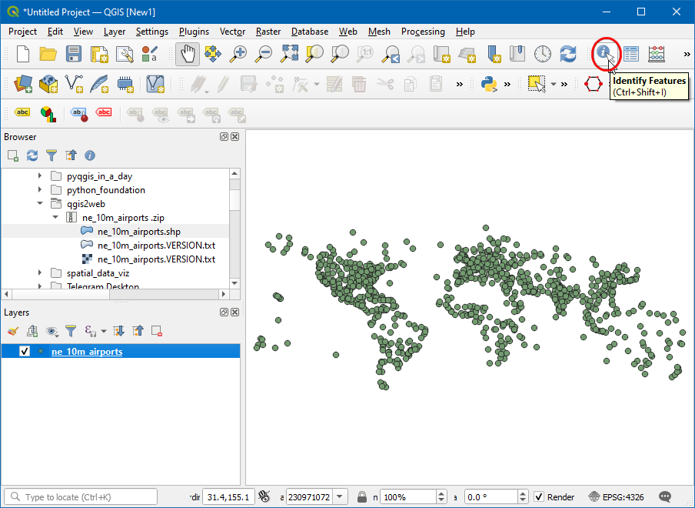
Task: Open the Processing menu
Action: (422, 32)
